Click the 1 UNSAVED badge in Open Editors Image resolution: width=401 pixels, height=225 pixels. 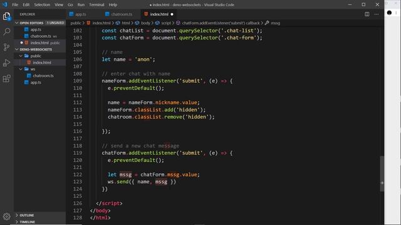(x=55, y=23)
